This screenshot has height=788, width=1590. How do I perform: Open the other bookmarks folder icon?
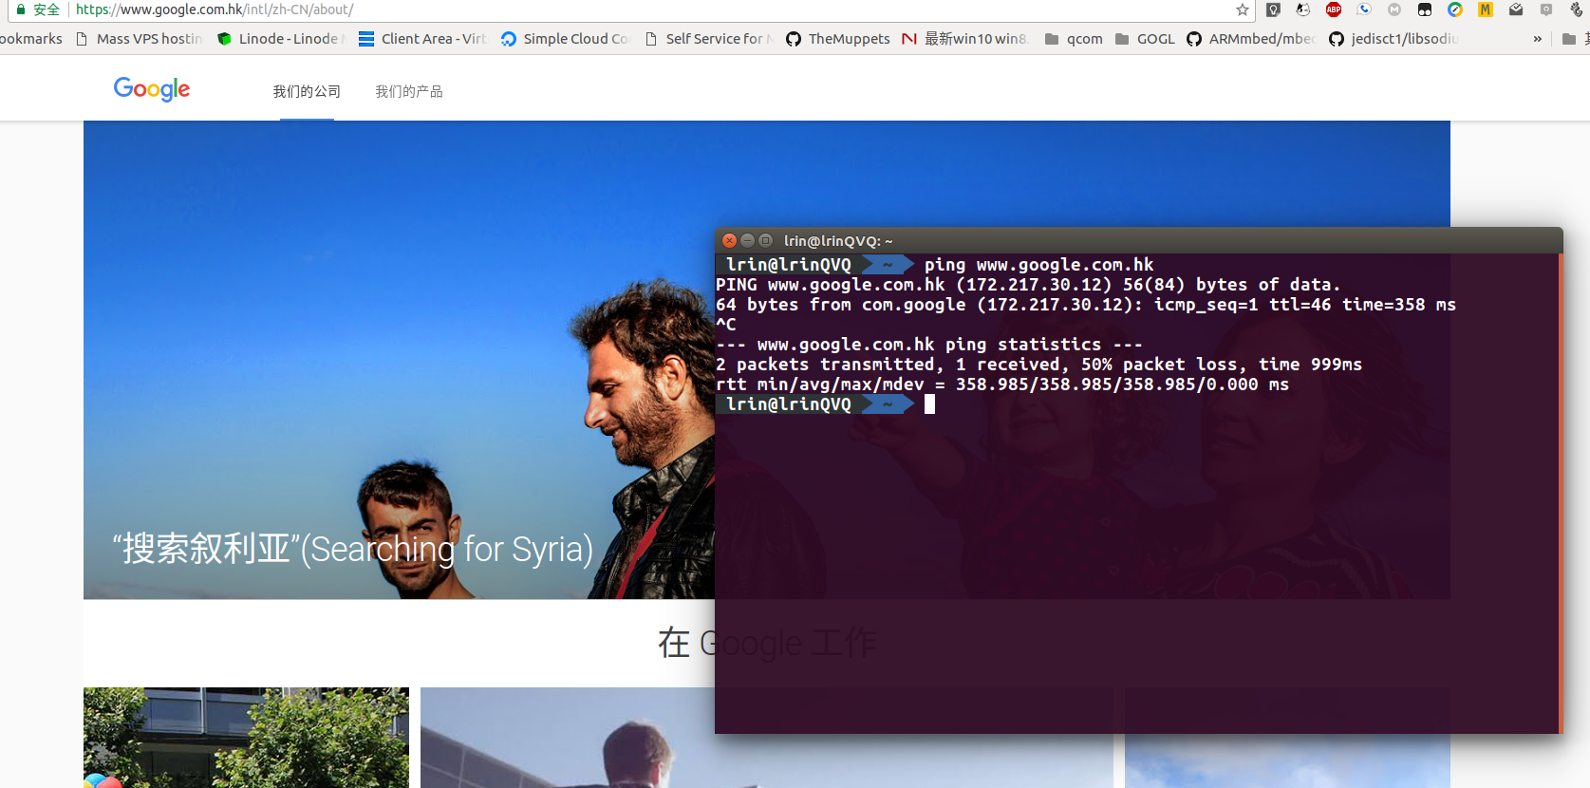[1569, 39]
